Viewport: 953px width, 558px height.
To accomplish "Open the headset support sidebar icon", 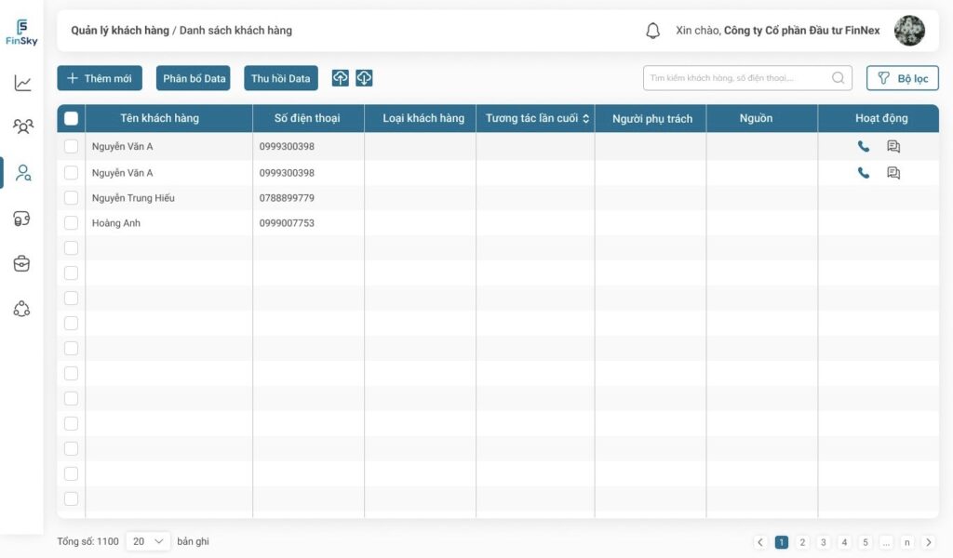I will 22,219.
